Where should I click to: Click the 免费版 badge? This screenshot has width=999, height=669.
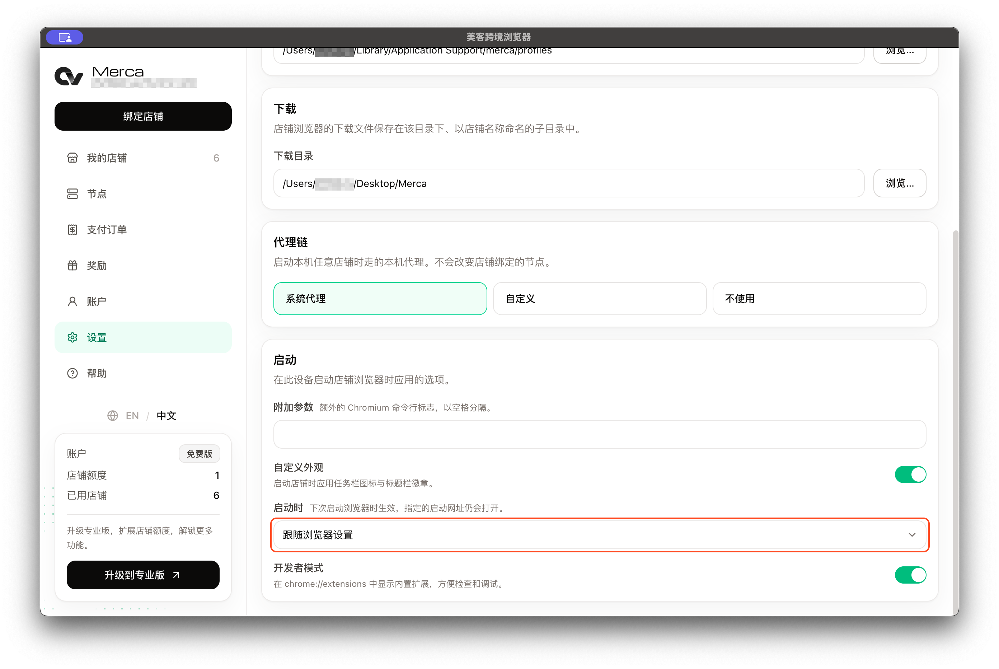(199, 454)
